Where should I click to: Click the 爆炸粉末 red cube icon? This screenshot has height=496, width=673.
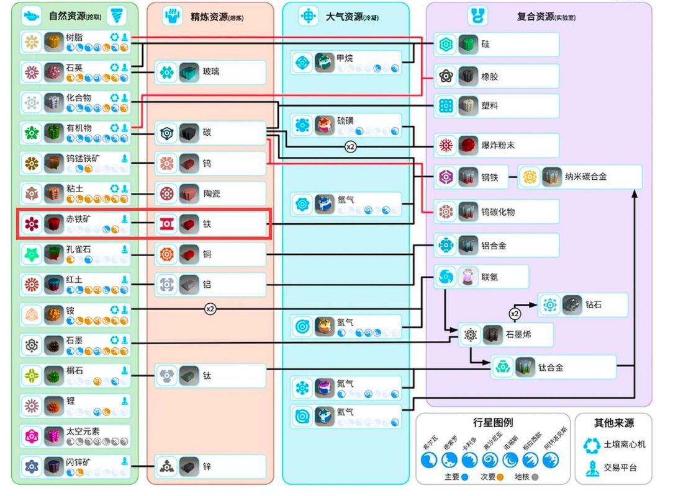pos(468,146)
